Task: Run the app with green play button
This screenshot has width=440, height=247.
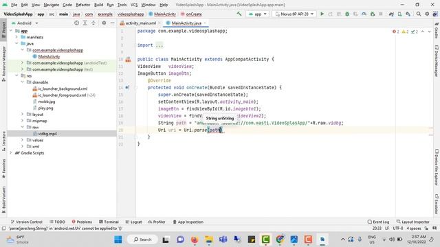Action: coord(322,14)
